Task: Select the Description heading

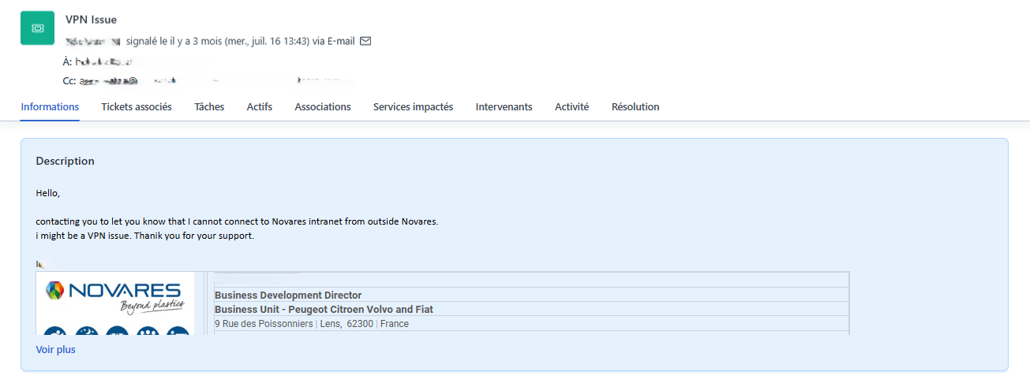Action: [65, 161]
